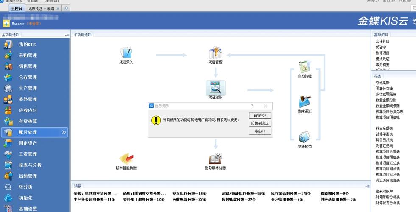Viewport: 416px width, 212px height.
Task: Switch to the 主控台 tab
Action: click(17, 8)
